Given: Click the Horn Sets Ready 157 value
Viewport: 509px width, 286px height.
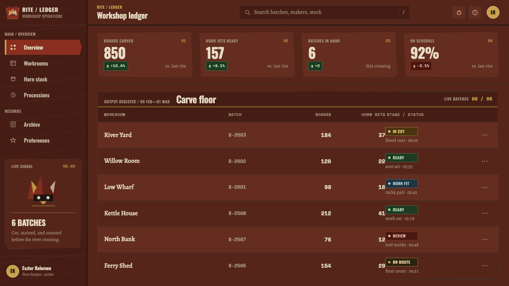Looking at the screenshot, I should point(215,53).
